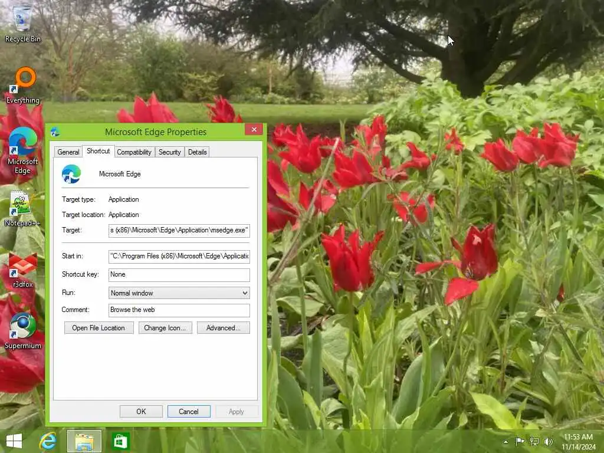Screen dimensions: 604x453
Task: Click the Open File Location button
Action: pos(99,328)
